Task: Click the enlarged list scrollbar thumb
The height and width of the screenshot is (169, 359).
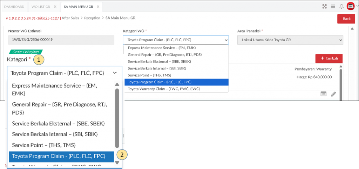Action: click(117, 118)
